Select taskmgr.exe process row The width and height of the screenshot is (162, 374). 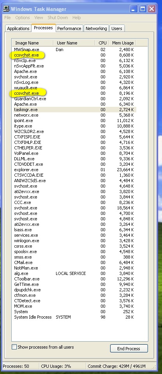pos(74,110)
